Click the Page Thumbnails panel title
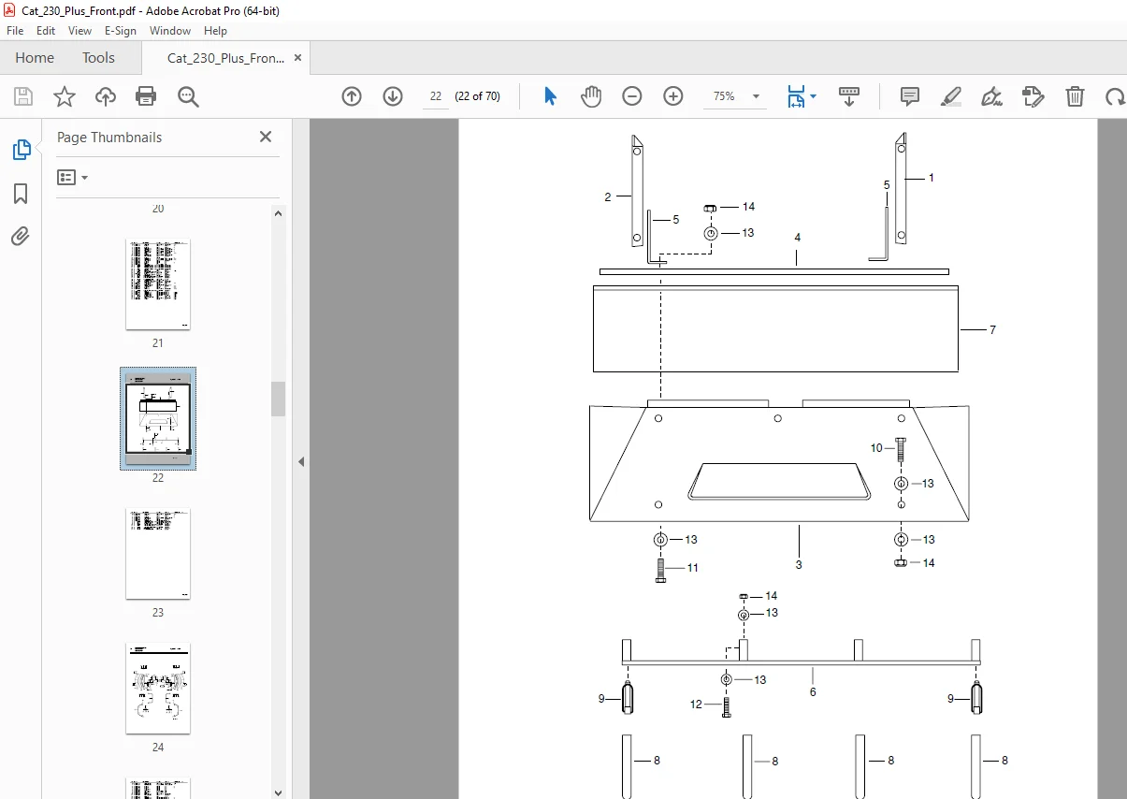The image size is (1127, 799). pos(109,137)
